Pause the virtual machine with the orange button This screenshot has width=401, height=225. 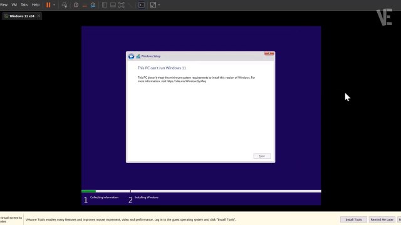click(x=48, y=5)
